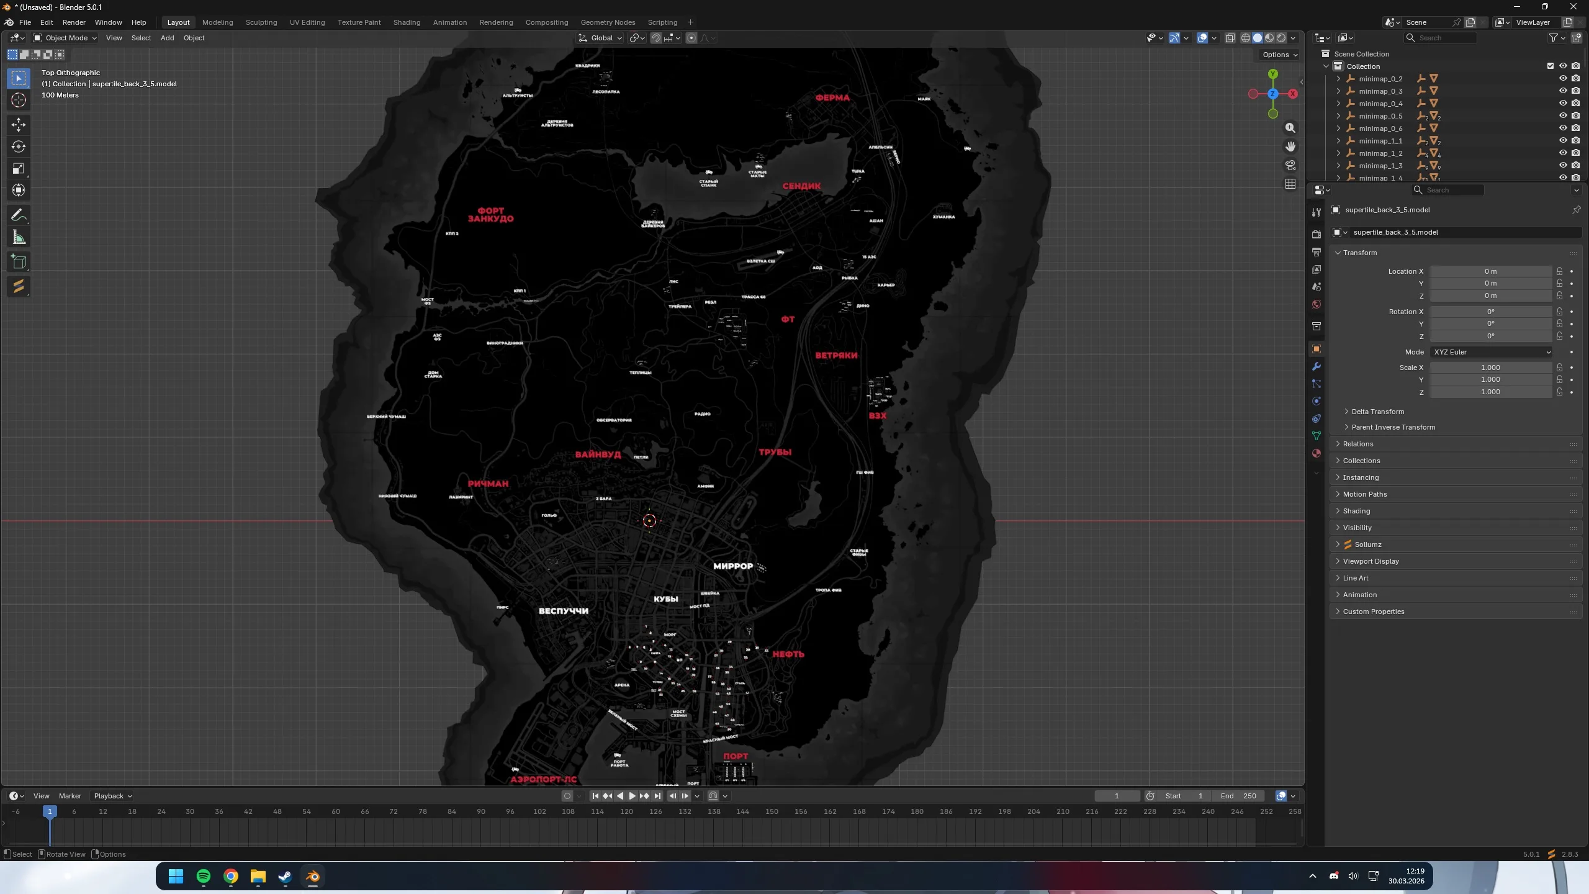Open the Object Data properties tab
This screenshot has height=894, width=1589.
[x=1317, y=436]
